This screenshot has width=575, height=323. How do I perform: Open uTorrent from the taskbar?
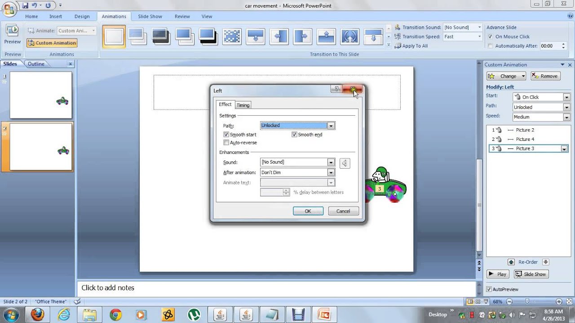(194, 314)
